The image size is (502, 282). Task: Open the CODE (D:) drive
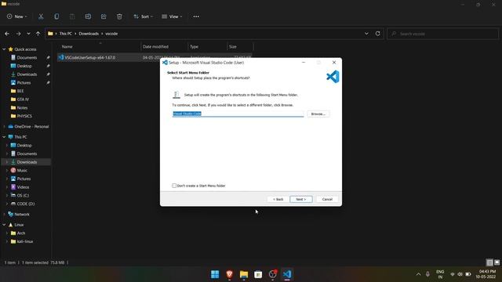point(26,204)
